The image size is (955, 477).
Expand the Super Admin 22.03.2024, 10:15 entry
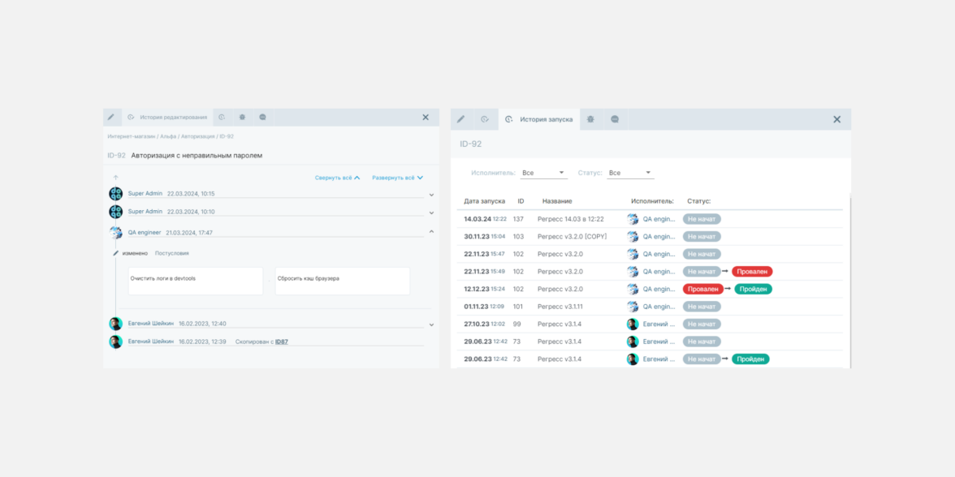[431, 195]
